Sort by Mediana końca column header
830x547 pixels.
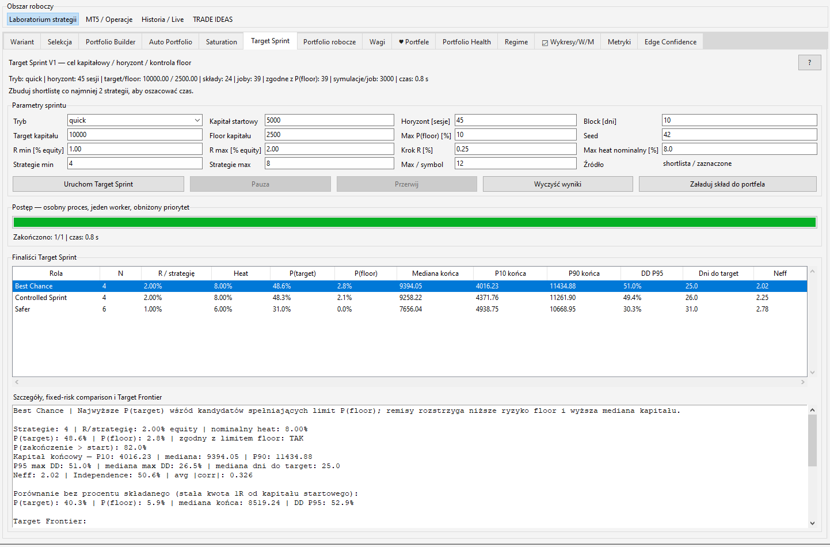click(435, 273)
